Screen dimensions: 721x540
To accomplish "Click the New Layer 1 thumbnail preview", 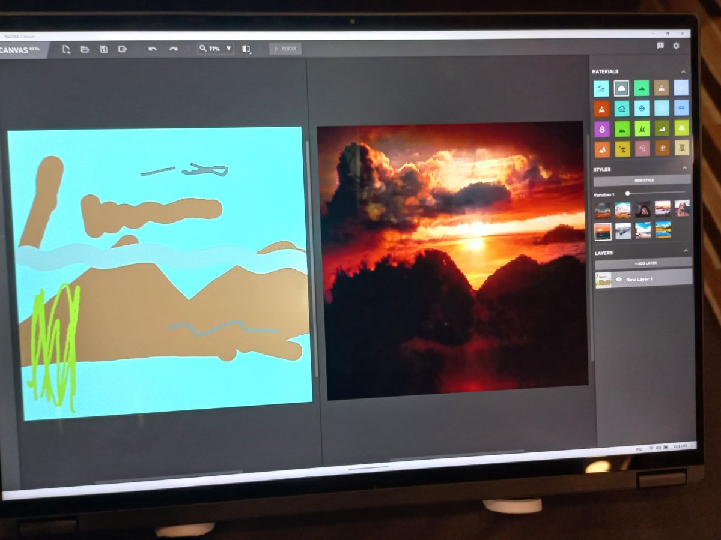I will [x=603, y=280].
